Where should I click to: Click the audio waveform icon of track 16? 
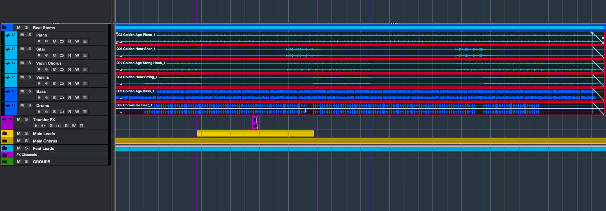click(x=8, y=91)
